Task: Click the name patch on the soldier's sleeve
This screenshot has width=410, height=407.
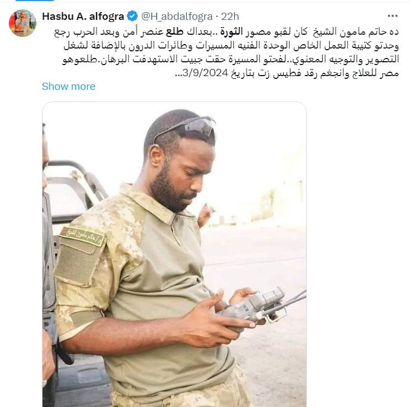Action: coord(82,236)
